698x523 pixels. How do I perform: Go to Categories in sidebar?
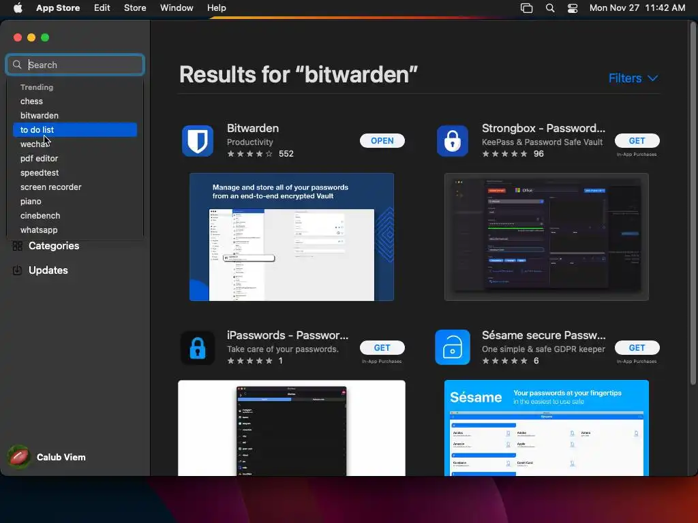pos(53,246)
